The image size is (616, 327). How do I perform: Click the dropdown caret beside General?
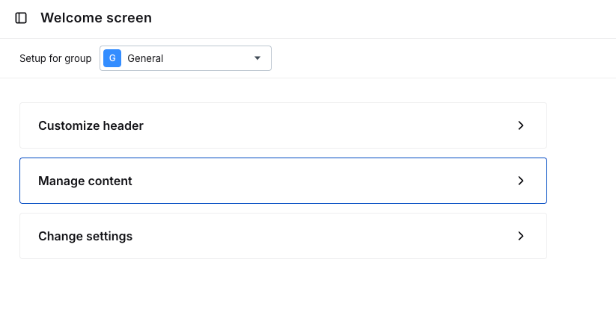click(x=257, y=58)
